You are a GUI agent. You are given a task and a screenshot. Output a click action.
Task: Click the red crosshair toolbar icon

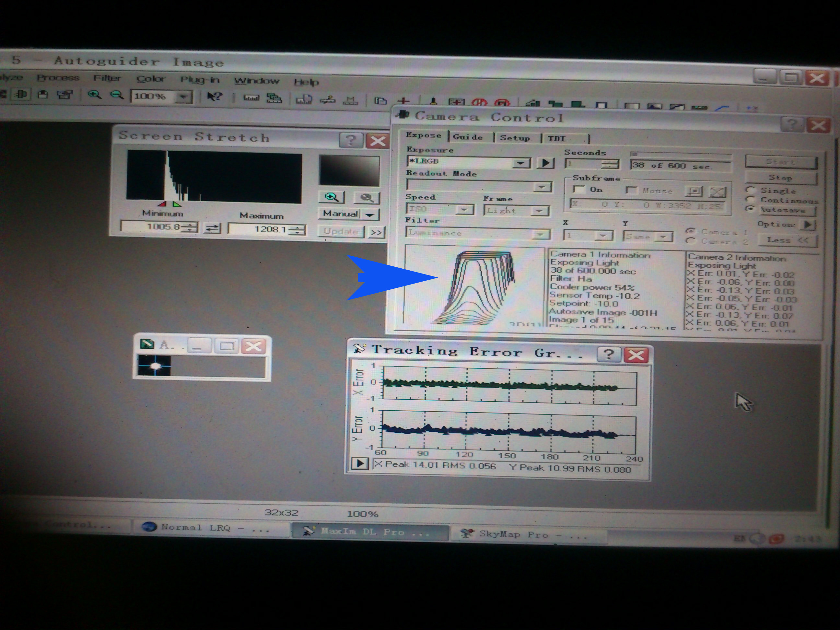pos(404,101)
